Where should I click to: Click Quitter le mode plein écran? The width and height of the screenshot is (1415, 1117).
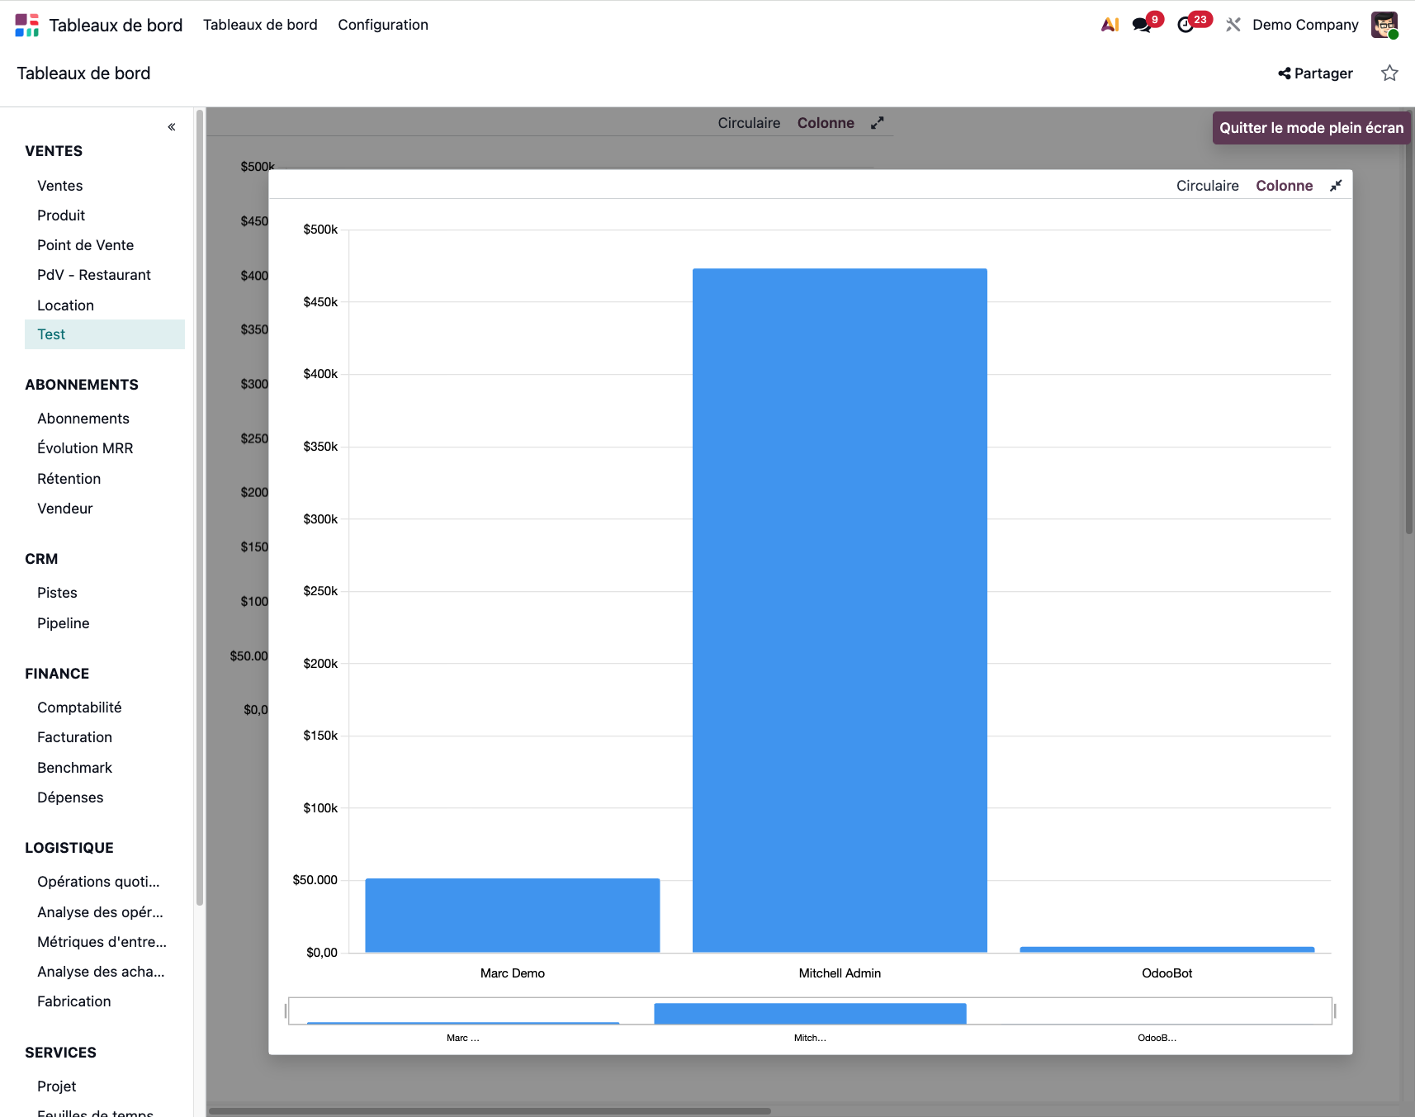pos(1310,128)
